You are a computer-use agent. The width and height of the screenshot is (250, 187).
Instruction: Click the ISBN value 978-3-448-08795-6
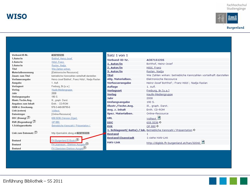[x=61, y=107]
